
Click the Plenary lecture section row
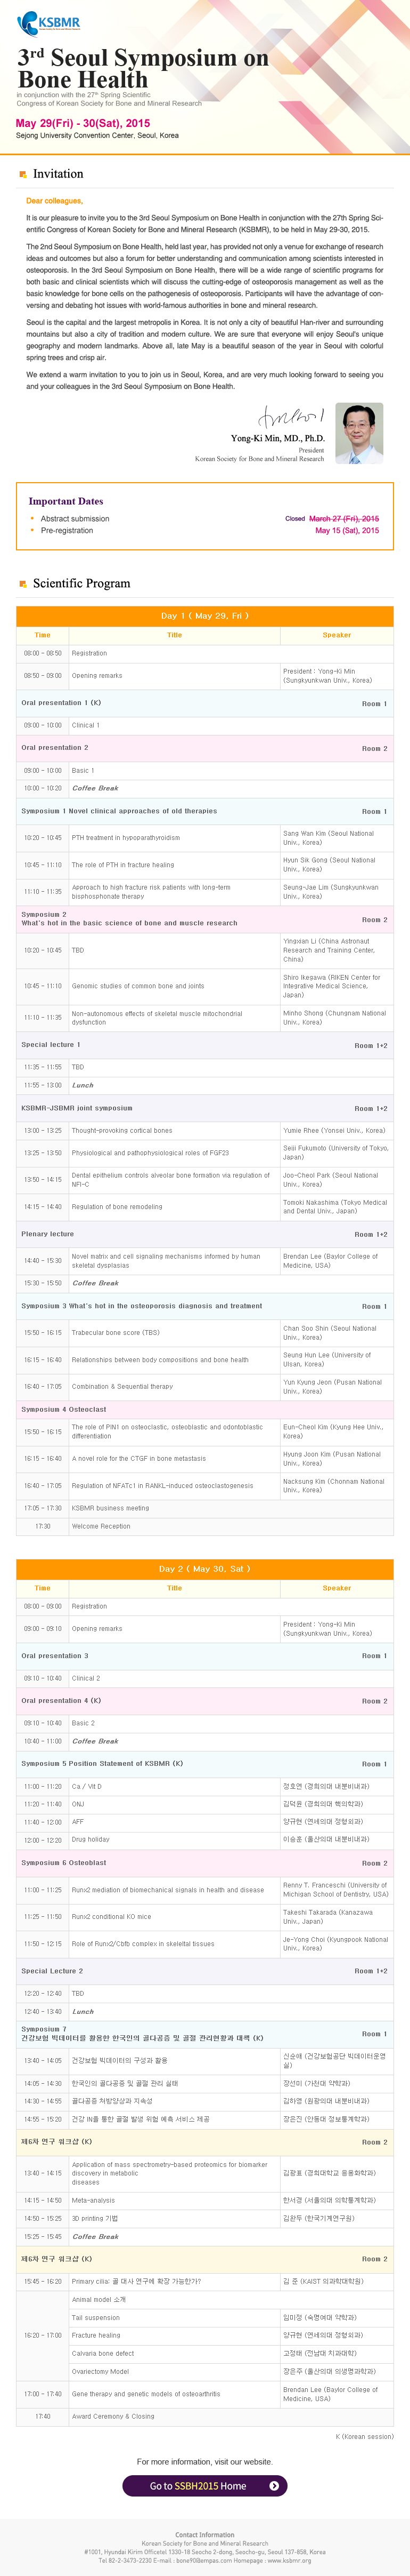(x=204, y=1234)
